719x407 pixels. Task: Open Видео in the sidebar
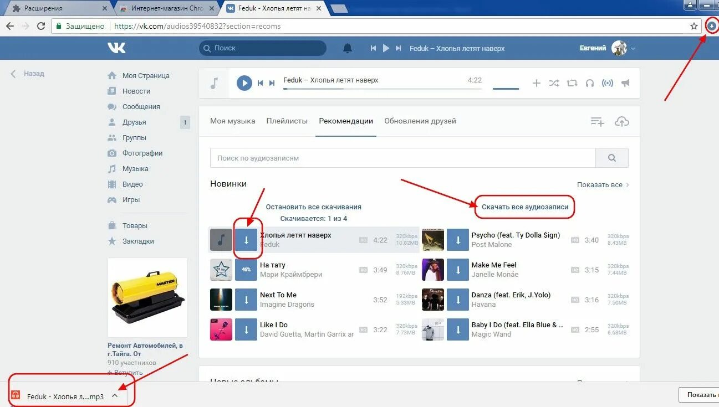coord(132,184)
